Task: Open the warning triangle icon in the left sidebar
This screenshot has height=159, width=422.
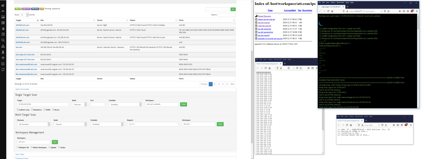Action: tap(3, 46)
